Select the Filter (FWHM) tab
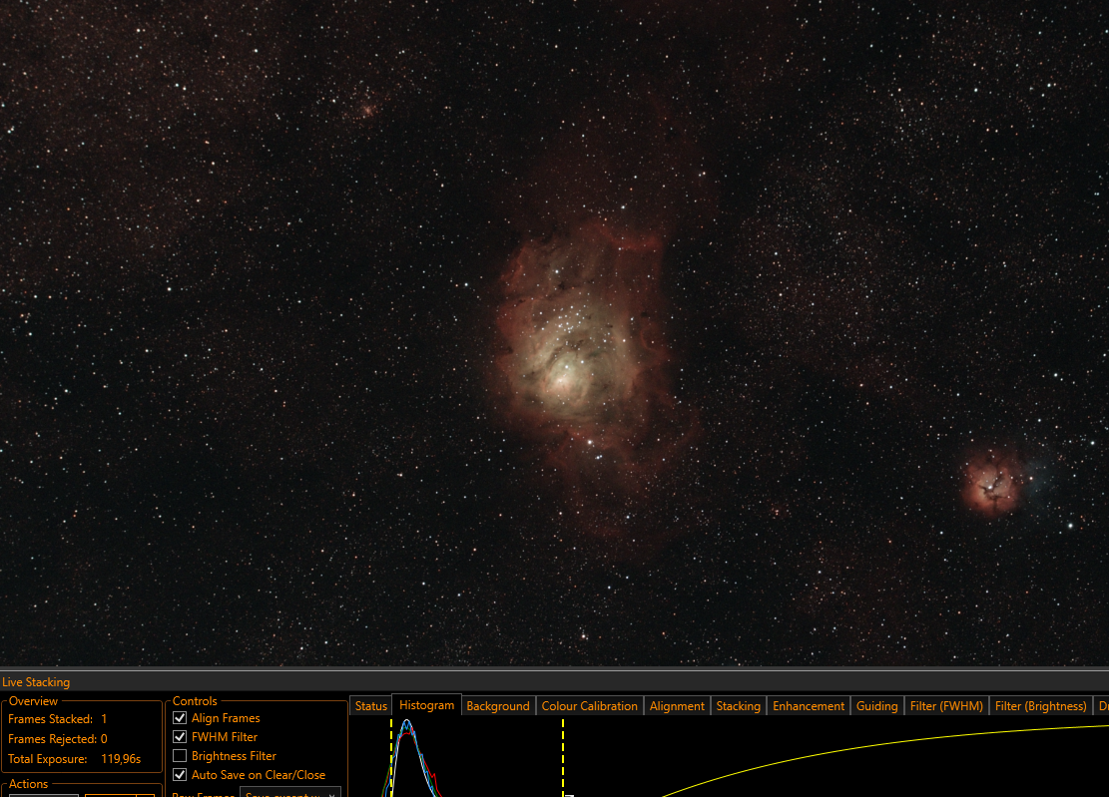 (x=946, y=706)
